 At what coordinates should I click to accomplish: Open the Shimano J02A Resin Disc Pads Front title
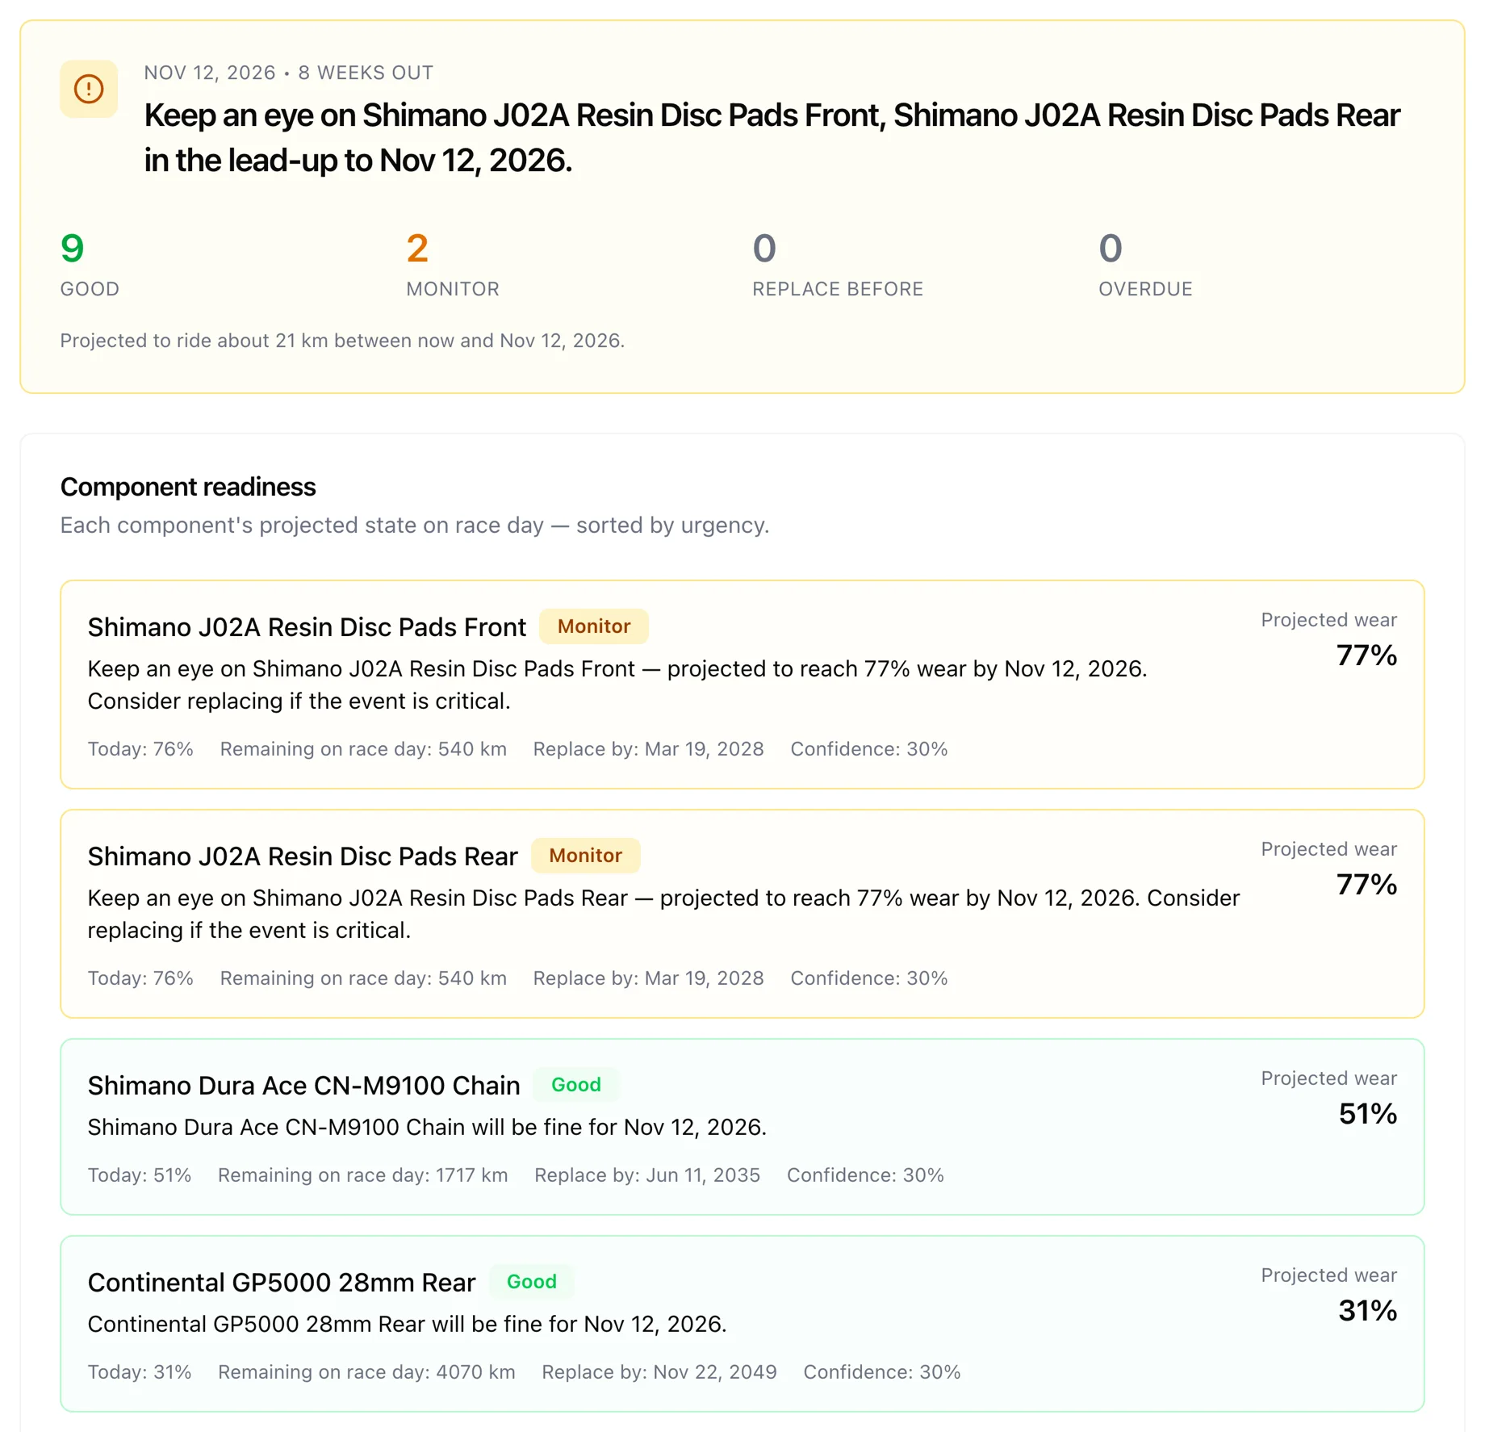point(307,627)
